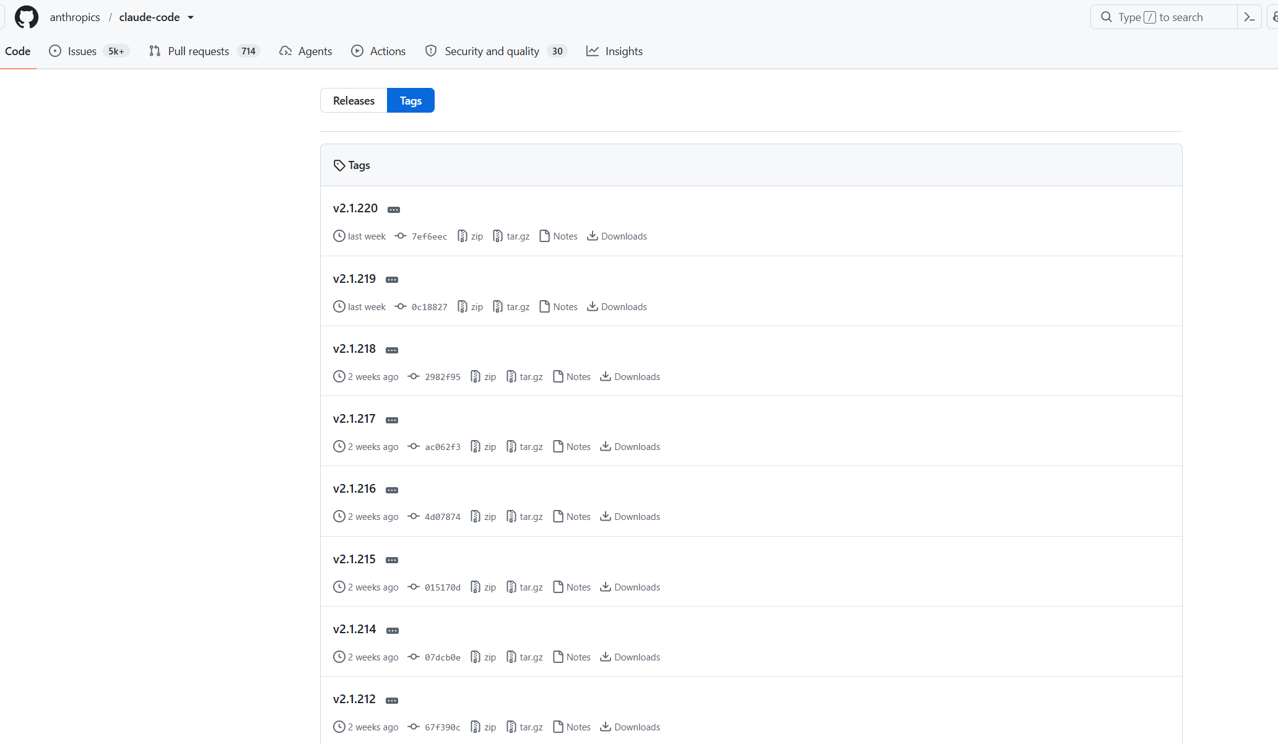Open commit 4d07874
Image resolution: width=1278 pixels, height=744 pixels.
(x=434, y=517)
